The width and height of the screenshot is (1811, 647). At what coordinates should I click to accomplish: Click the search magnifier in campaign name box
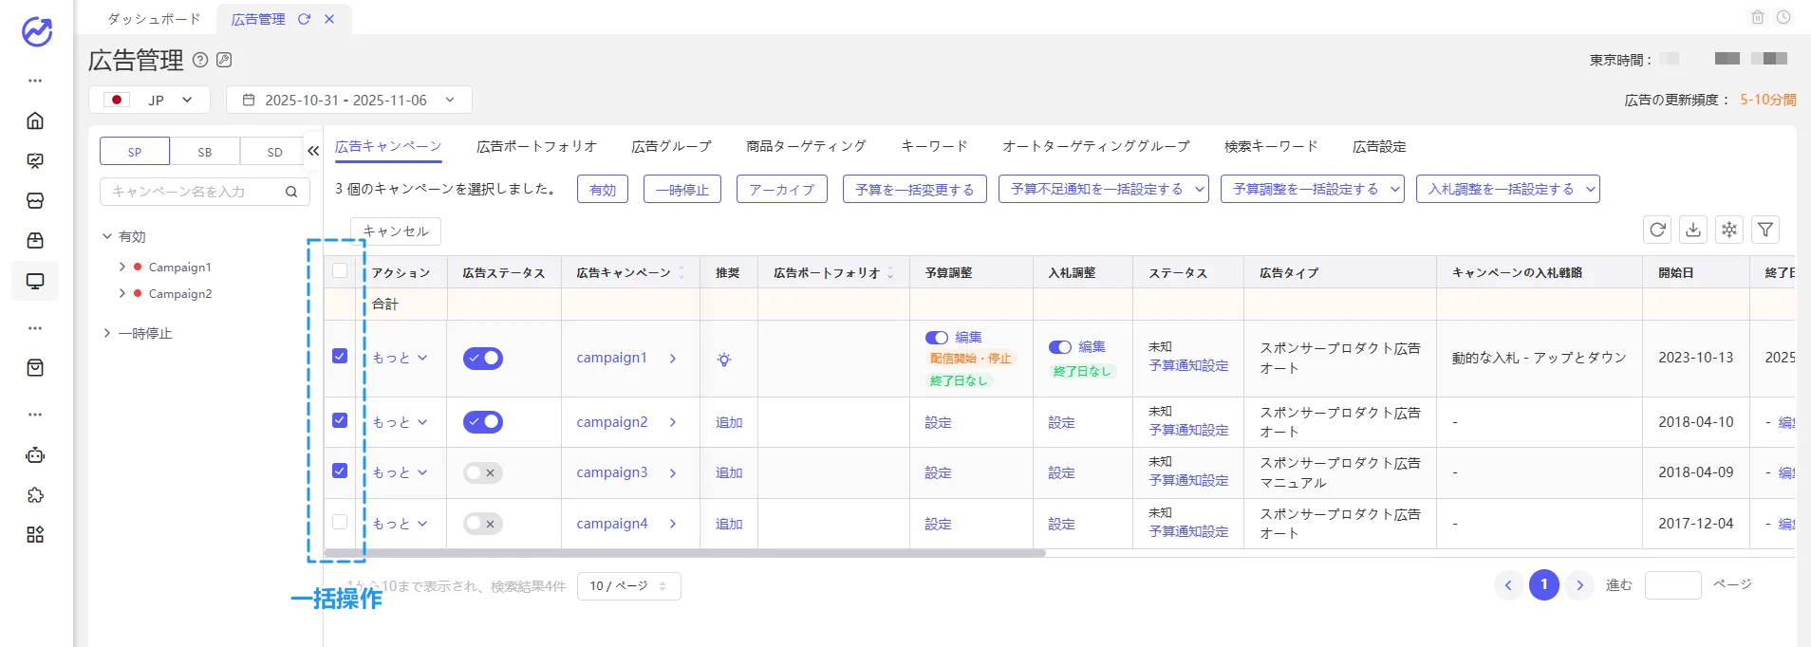[x=291, y=192]
